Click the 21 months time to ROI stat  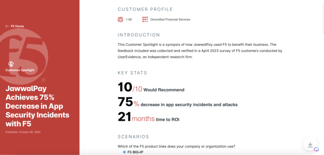[149, 117]
